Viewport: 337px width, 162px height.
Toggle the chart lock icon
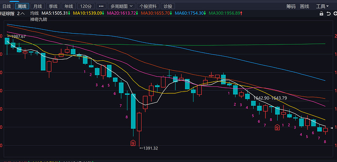321,13
